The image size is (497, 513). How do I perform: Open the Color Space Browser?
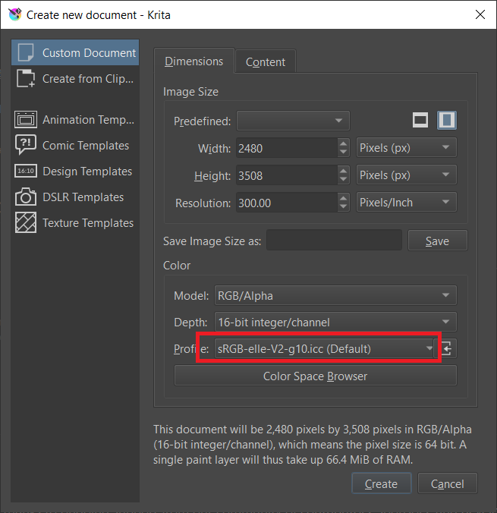(316, 376)
